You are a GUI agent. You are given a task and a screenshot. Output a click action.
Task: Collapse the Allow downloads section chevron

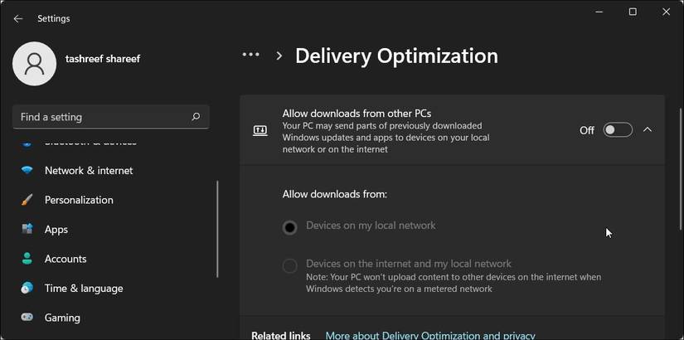click(648, 129)
